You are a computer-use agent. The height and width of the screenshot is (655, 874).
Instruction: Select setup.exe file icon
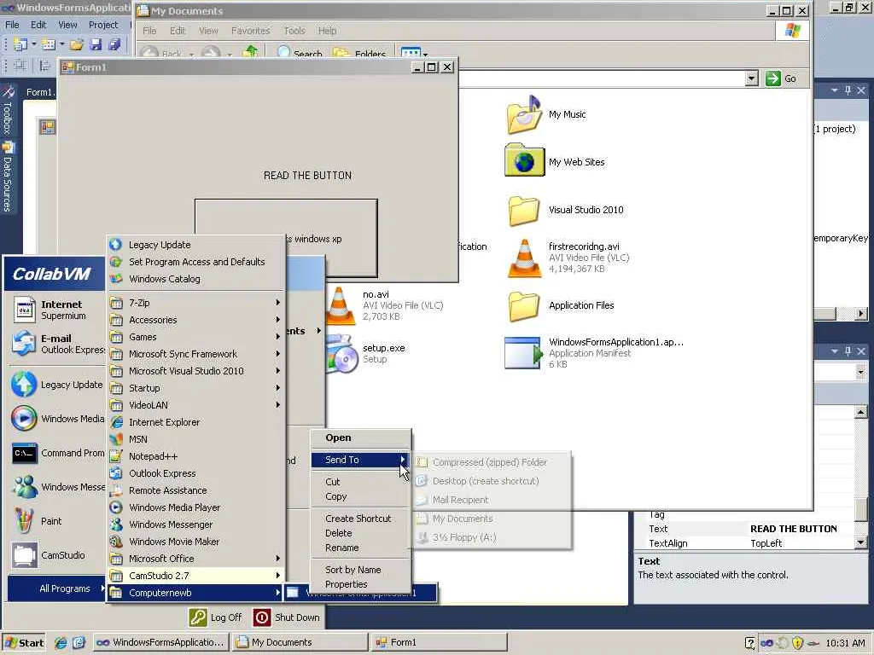341,354
